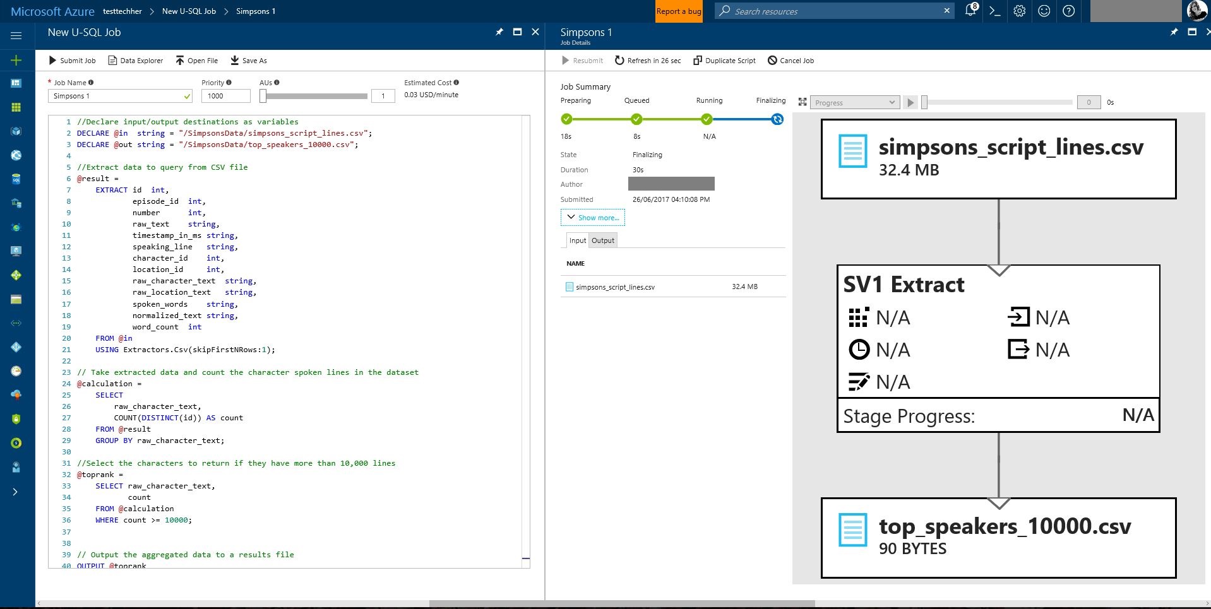Switch to the Input tab
Image resolution: width=1211 pixels, height=609 pixels.
click(x=577, y=240)
